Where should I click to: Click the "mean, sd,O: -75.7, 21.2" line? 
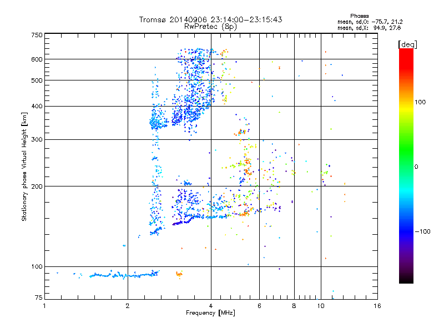pos(370,22)
